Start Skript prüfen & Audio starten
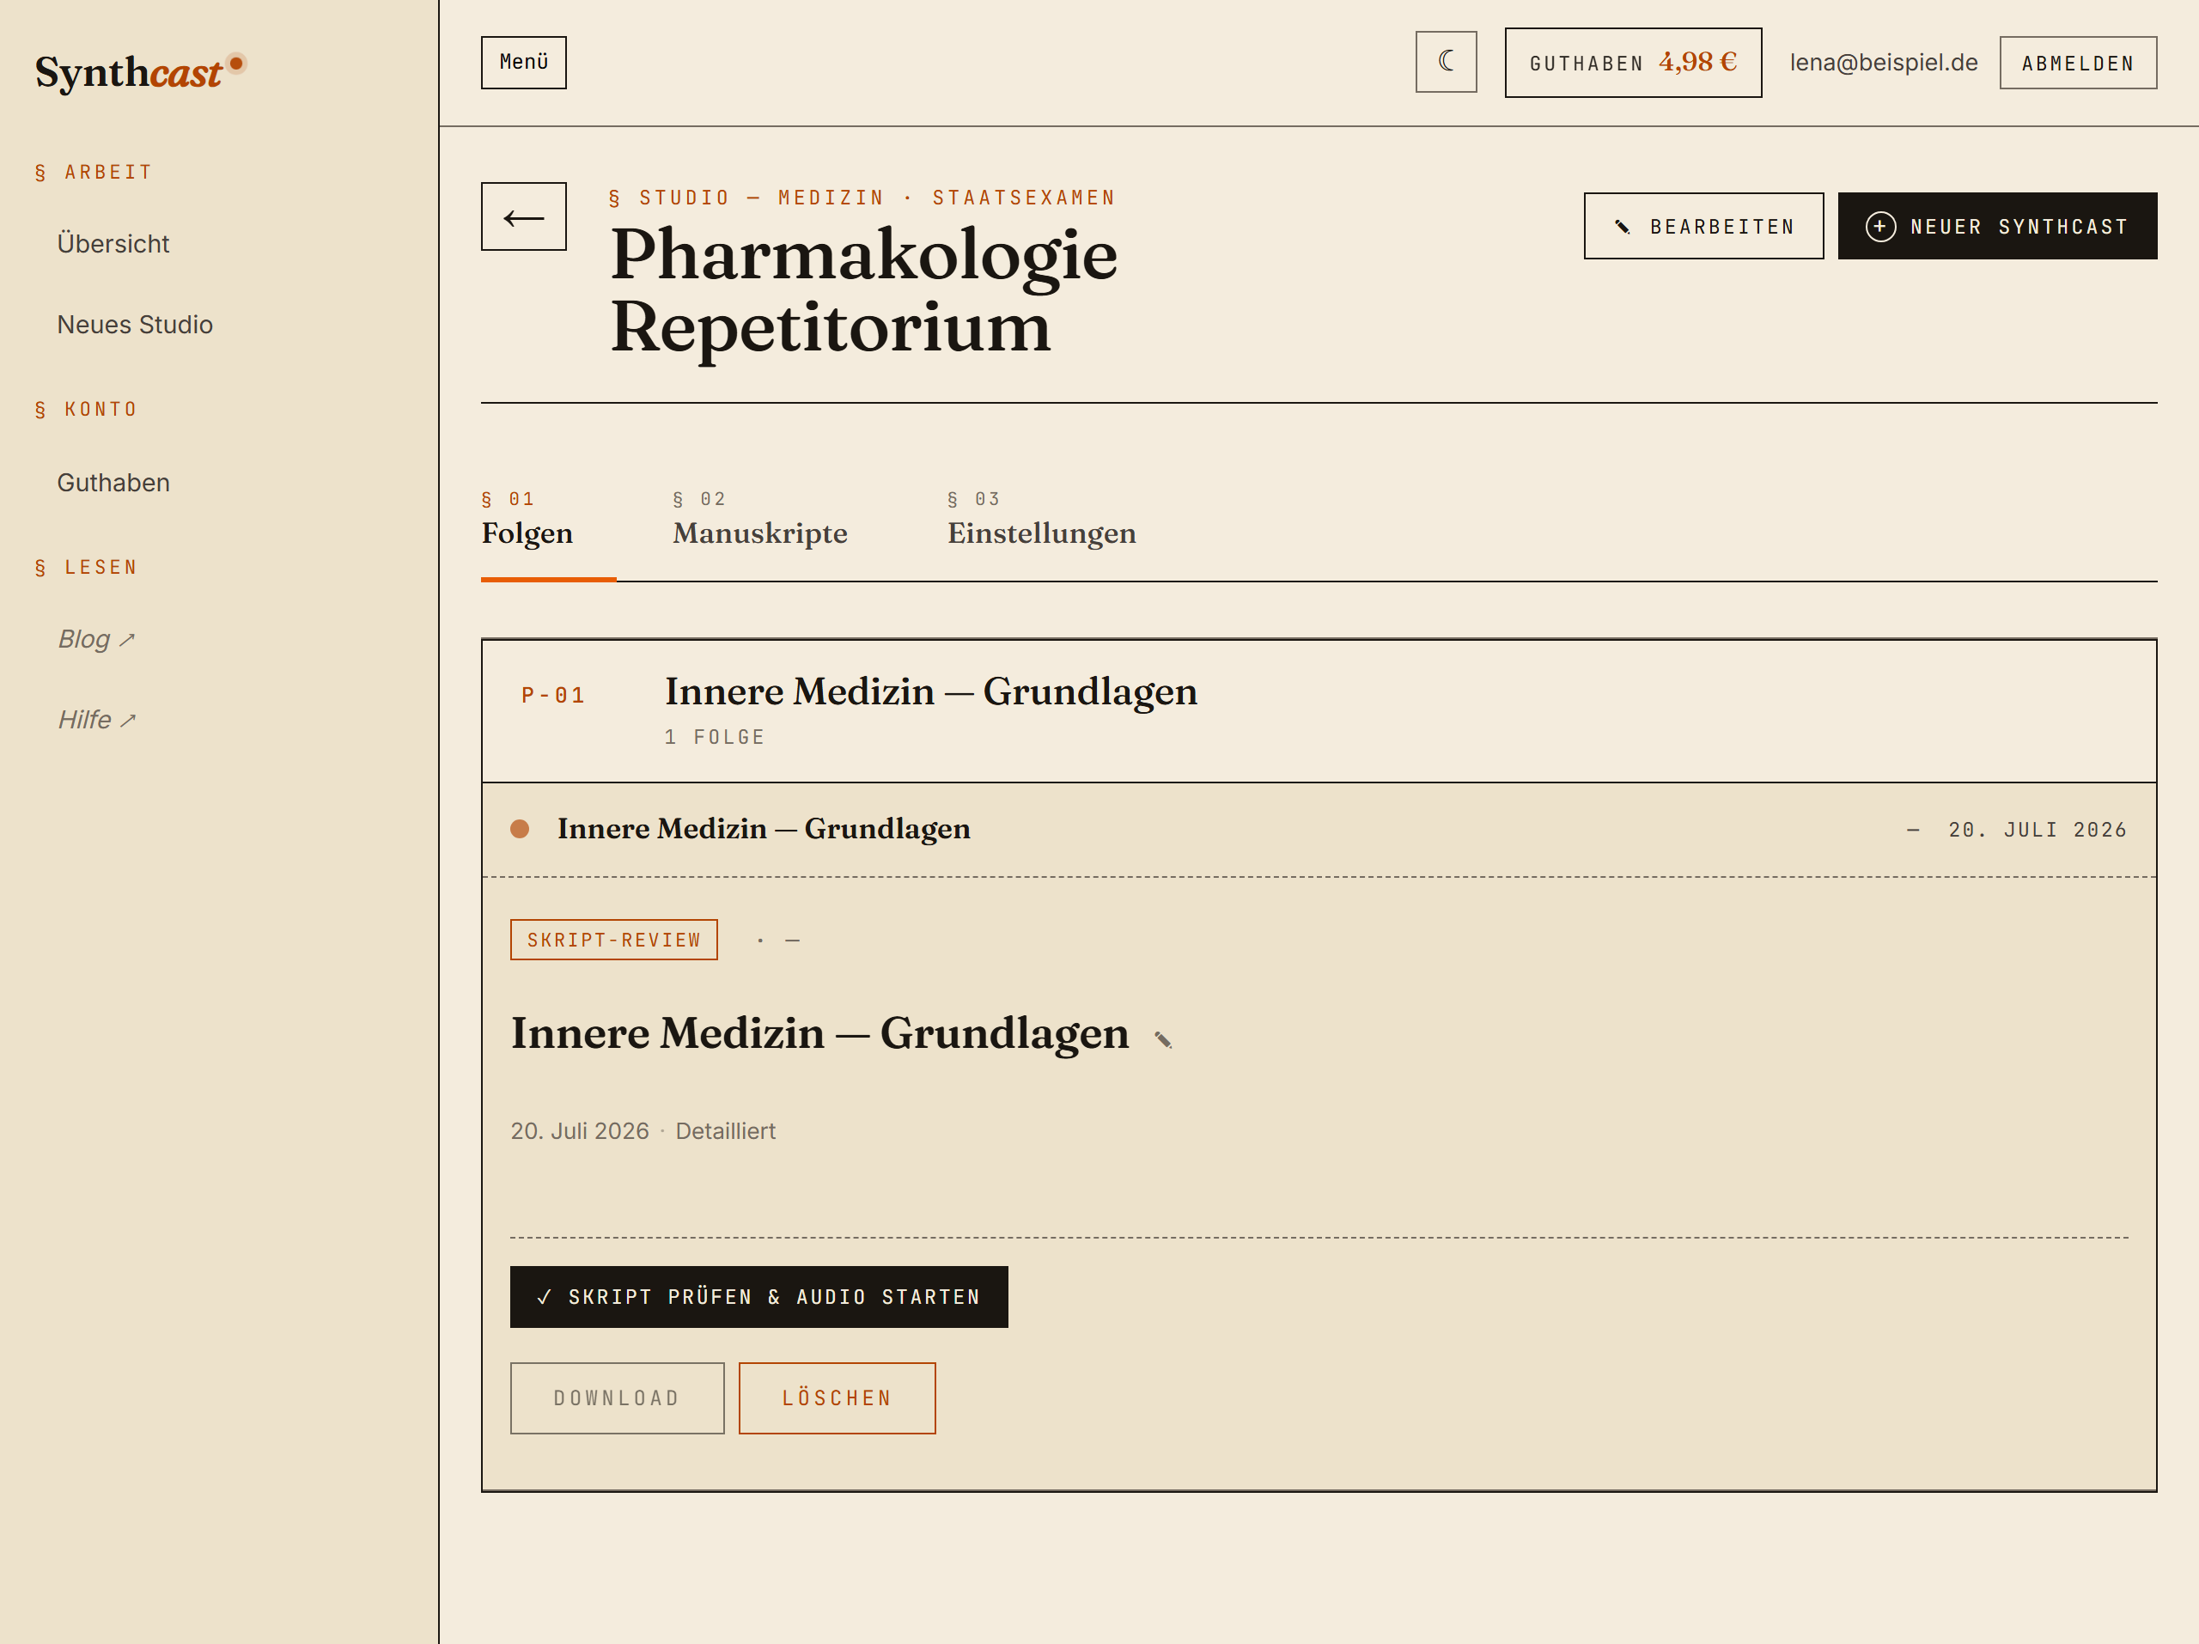This screenshot has width=2199, height=1644. pyautogui.click(x=758, y=1297)
